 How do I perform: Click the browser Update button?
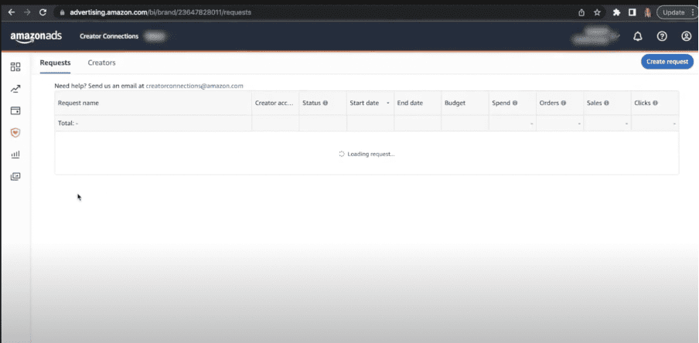click(673, 12)
